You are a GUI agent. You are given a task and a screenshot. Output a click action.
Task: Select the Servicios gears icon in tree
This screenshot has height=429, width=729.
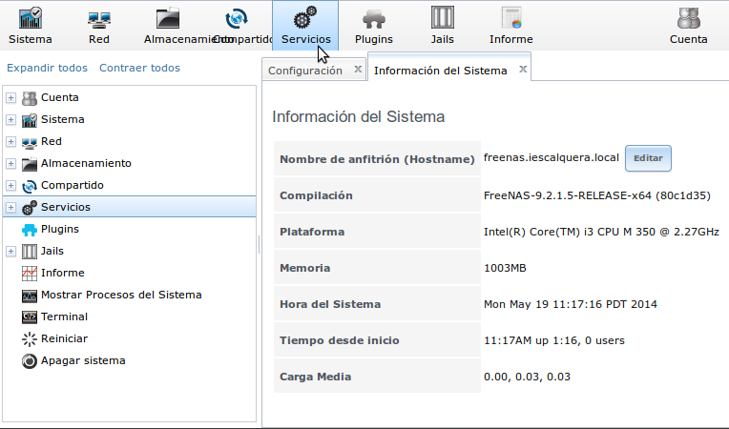tap(30, 208)
